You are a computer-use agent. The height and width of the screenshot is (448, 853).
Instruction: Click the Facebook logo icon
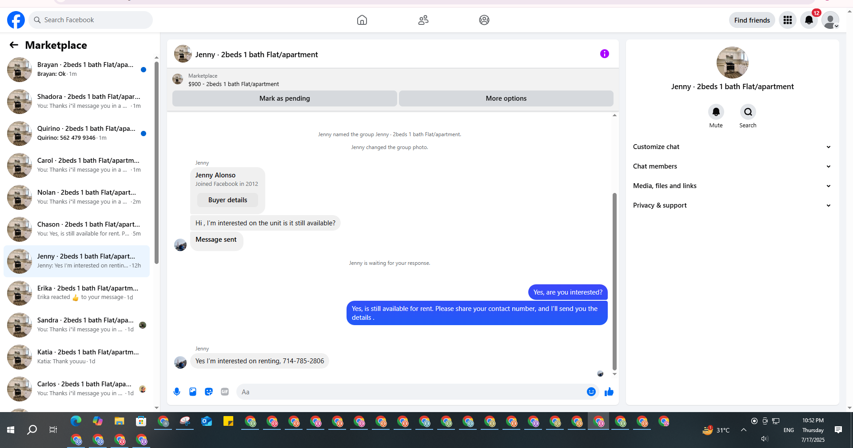pos(16,20)
